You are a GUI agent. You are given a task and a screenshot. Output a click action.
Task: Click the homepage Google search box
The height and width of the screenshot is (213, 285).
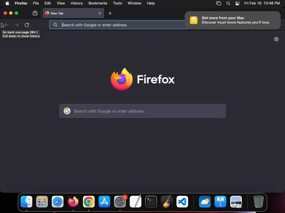(x=142, y=111)
